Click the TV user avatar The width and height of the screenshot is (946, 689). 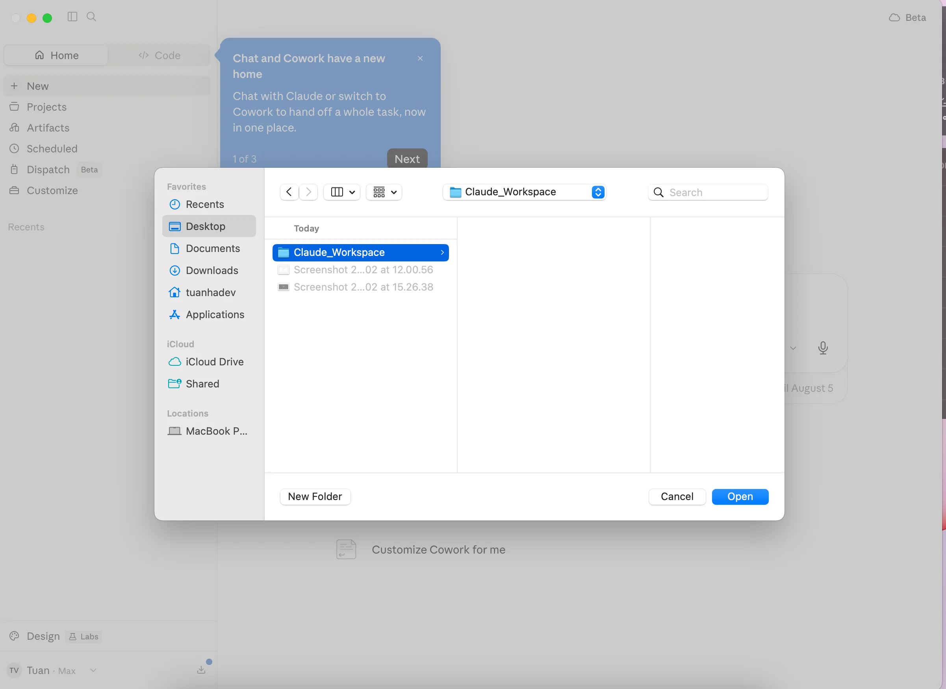click(x=14, y=670)
